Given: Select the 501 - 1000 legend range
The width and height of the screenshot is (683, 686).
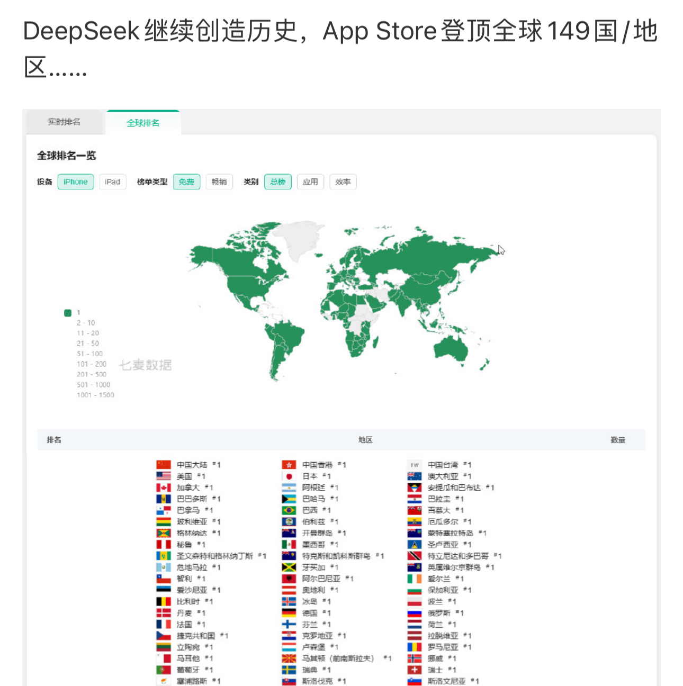Looking at the screenshot, I should click(x=94, y=385).
